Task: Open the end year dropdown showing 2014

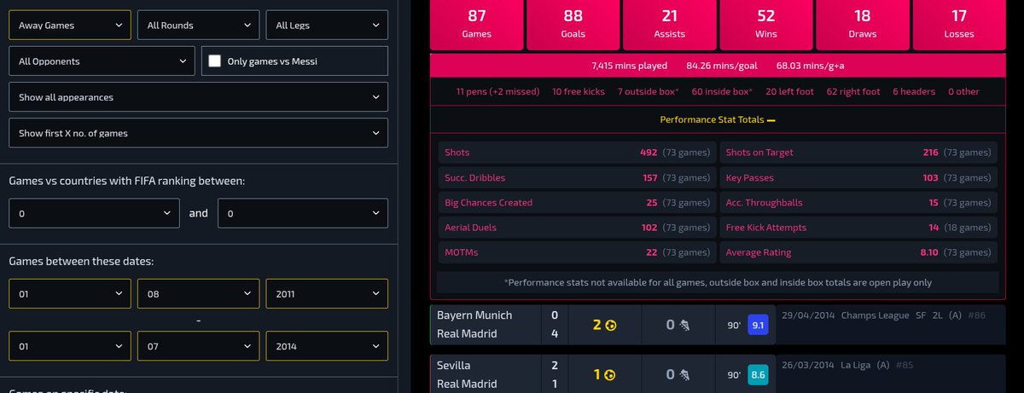Action: (x=327, y=346)
